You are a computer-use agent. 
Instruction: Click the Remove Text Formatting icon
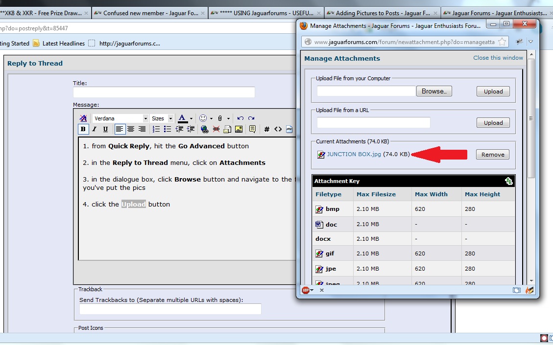pos(83,118)
